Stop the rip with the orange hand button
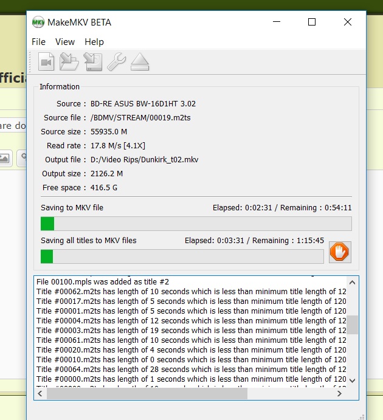 [x=340, y=252]
